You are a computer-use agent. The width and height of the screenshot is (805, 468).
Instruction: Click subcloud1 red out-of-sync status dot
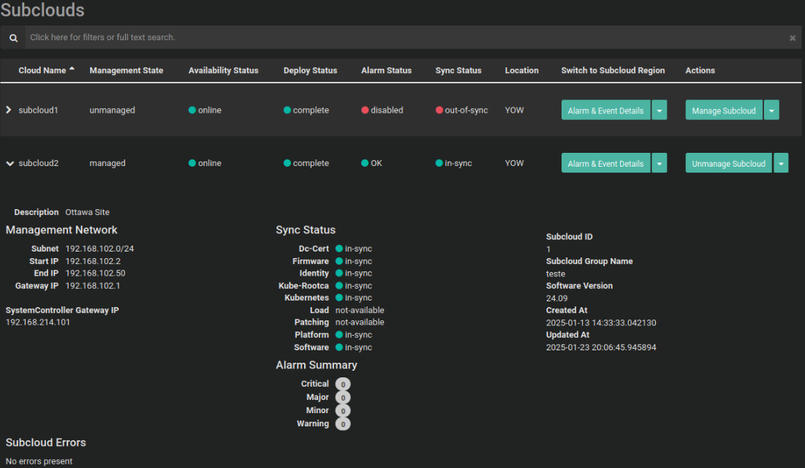pos(439,110)
